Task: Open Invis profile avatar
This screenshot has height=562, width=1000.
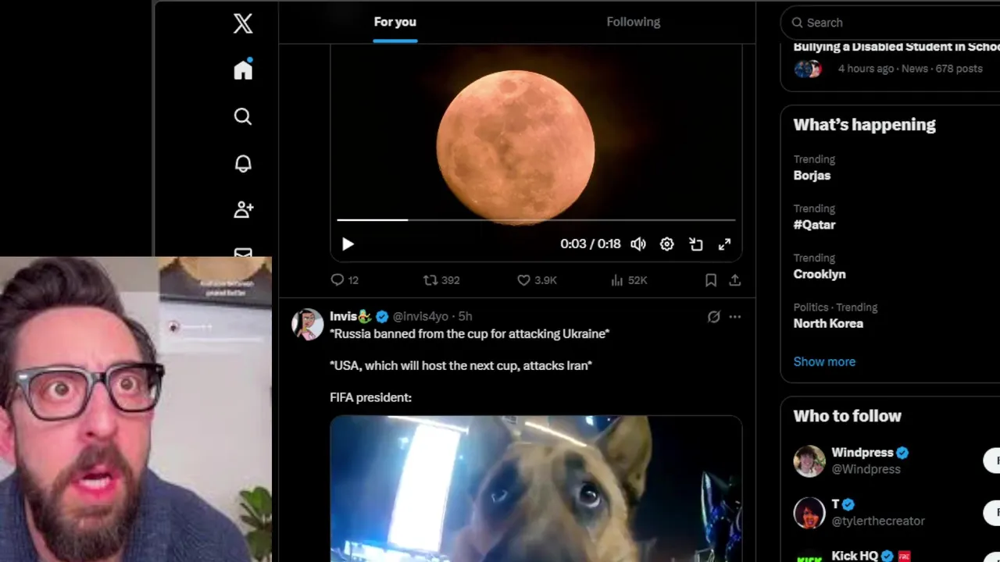Action: click(307, 324)
